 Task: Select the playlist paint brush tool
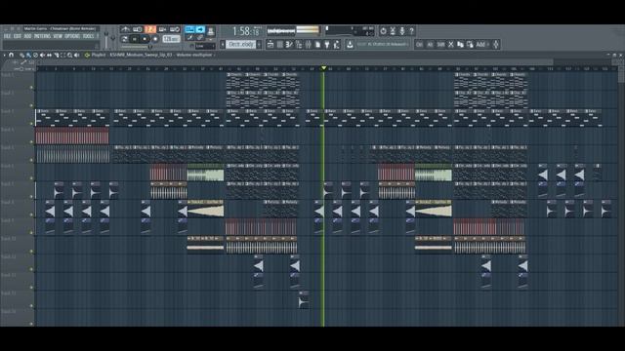28,55
